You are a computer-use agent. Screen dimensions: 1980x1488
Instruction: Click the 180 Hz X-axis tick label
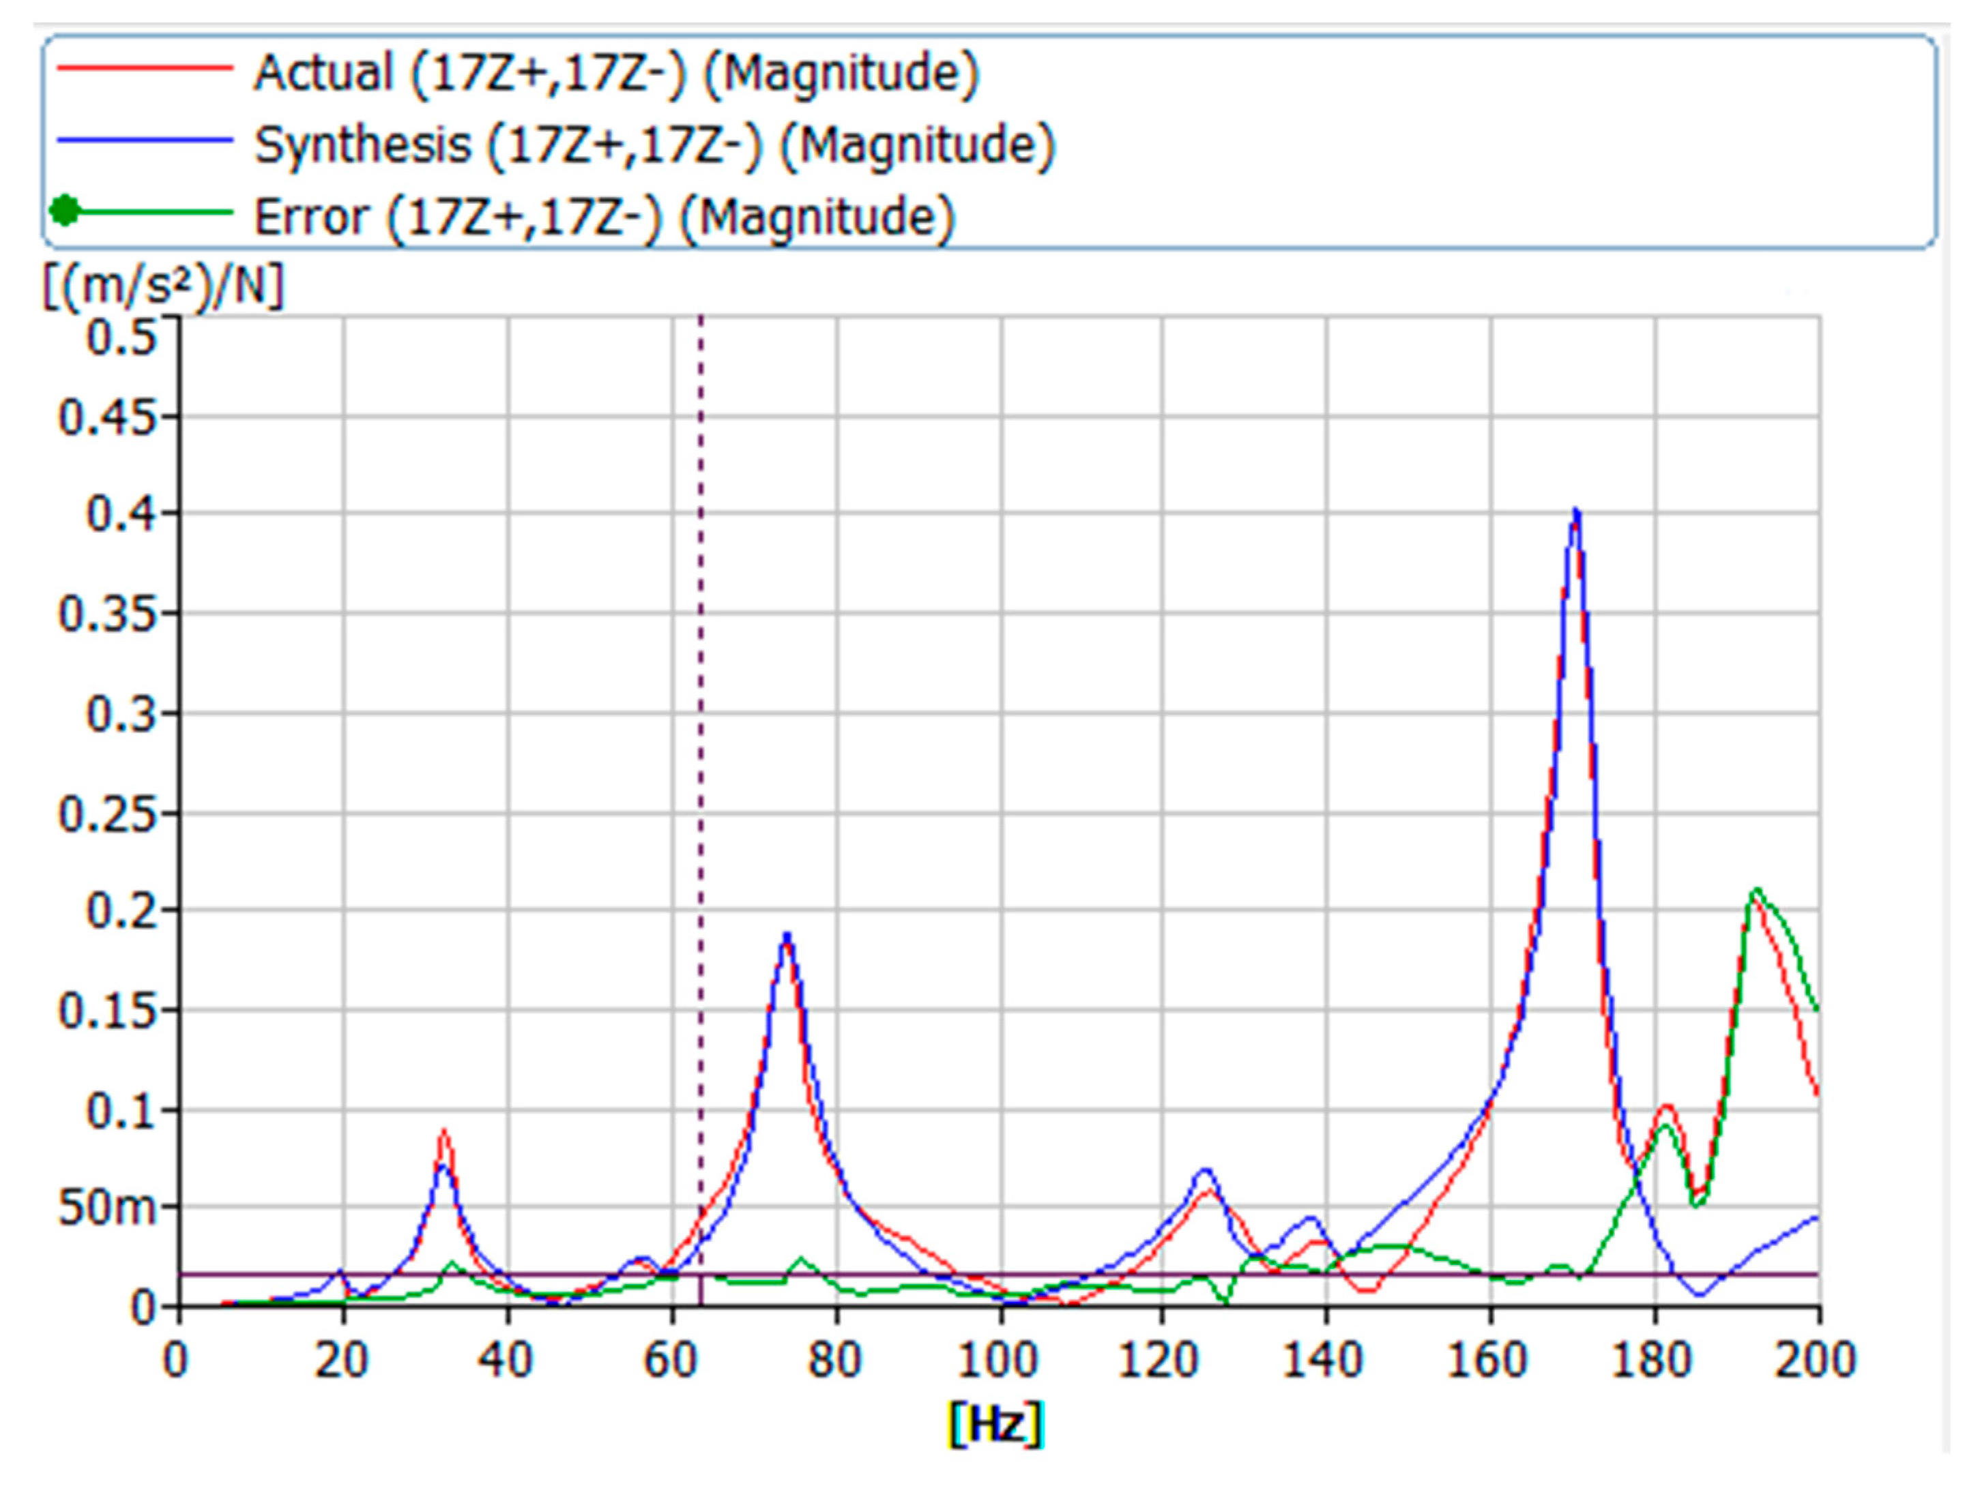[1653, 1360]
